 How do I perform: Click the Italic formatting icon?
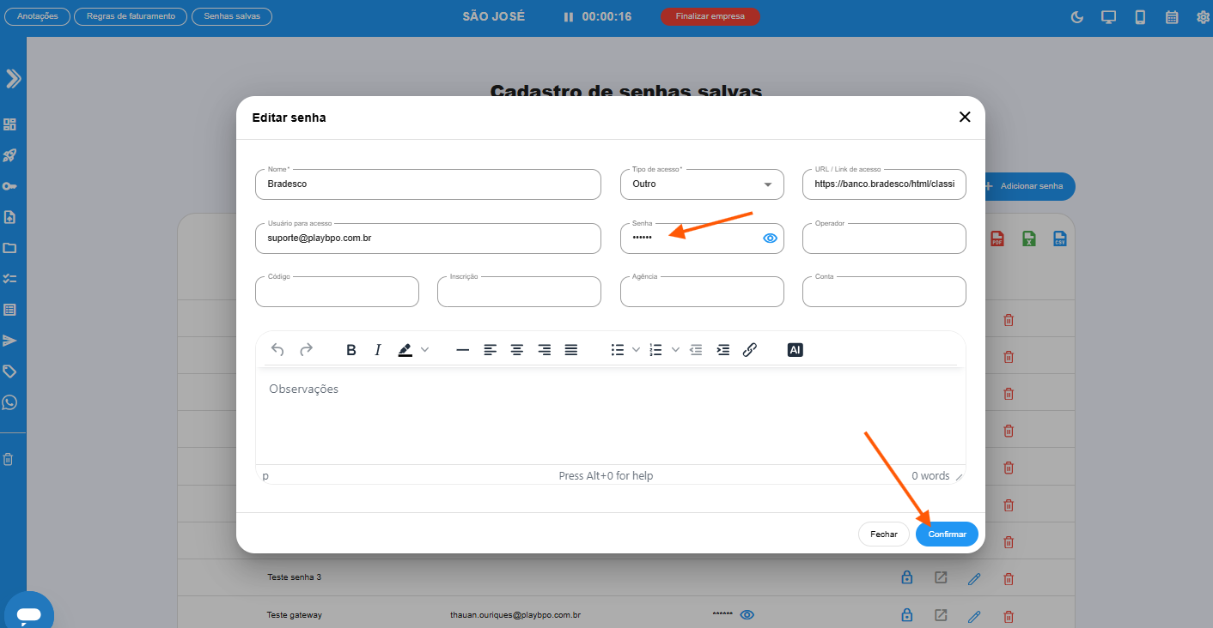(377, 350)
